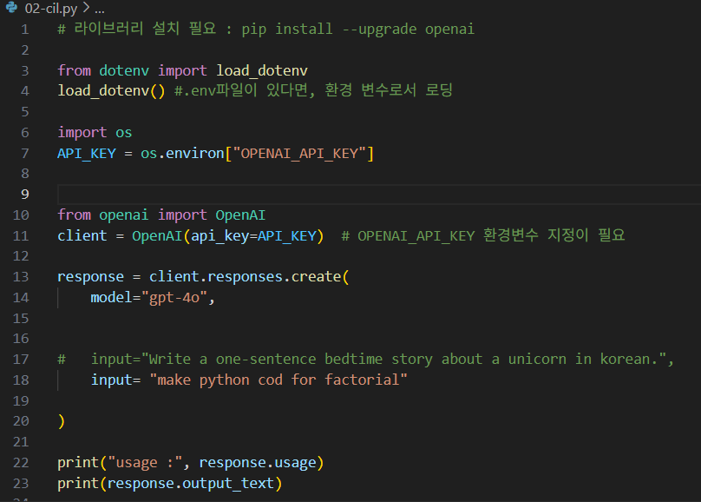The image size is (701, 502).
Task: Open the 02-cil.py breadcrumb item
Action: coord(51,8)
